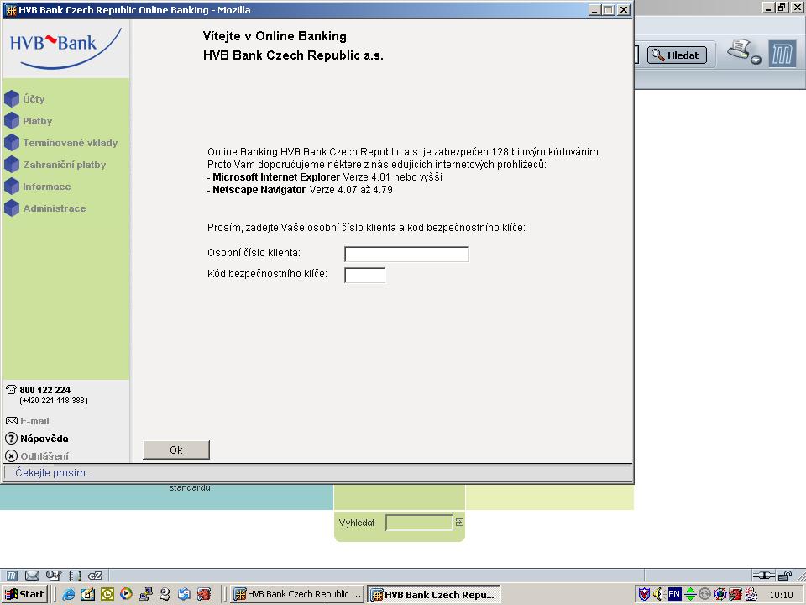The width and height of the screenshot is (806, 605).
Task: Click the Termínované vklady cube icon
Action: pyautogui.click(x=12, y=143)
